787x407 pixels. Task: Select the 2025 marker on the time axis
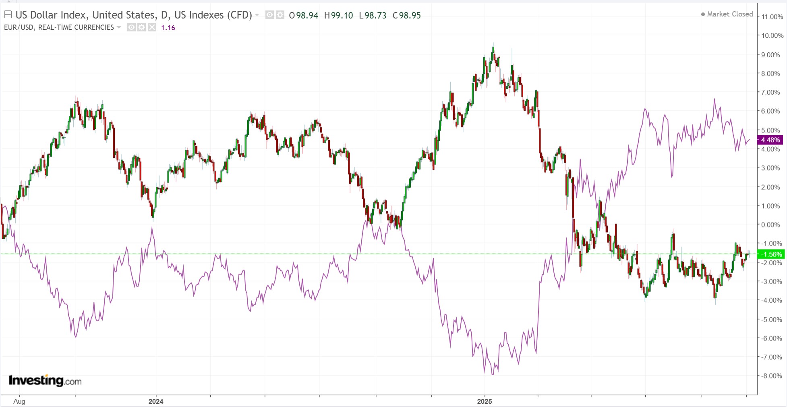coord(485,401)
